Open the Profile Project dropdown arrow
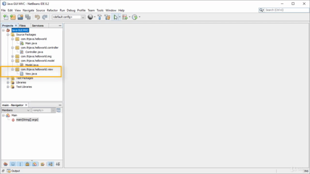The width and height of the screenshot is (310, 174). pyautogui.click(x=139, y=17)
